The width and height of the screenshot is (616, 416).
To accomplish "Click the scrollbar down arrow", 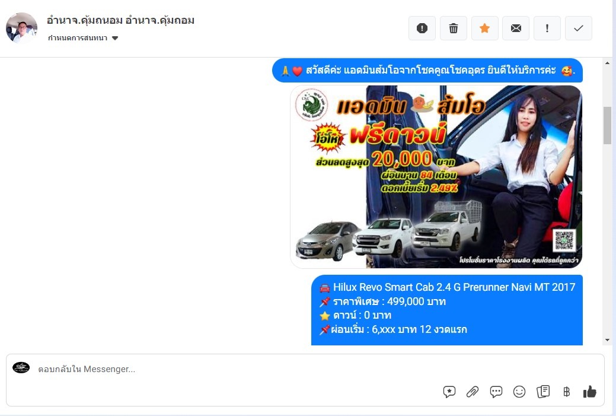I will coord(607,340).
